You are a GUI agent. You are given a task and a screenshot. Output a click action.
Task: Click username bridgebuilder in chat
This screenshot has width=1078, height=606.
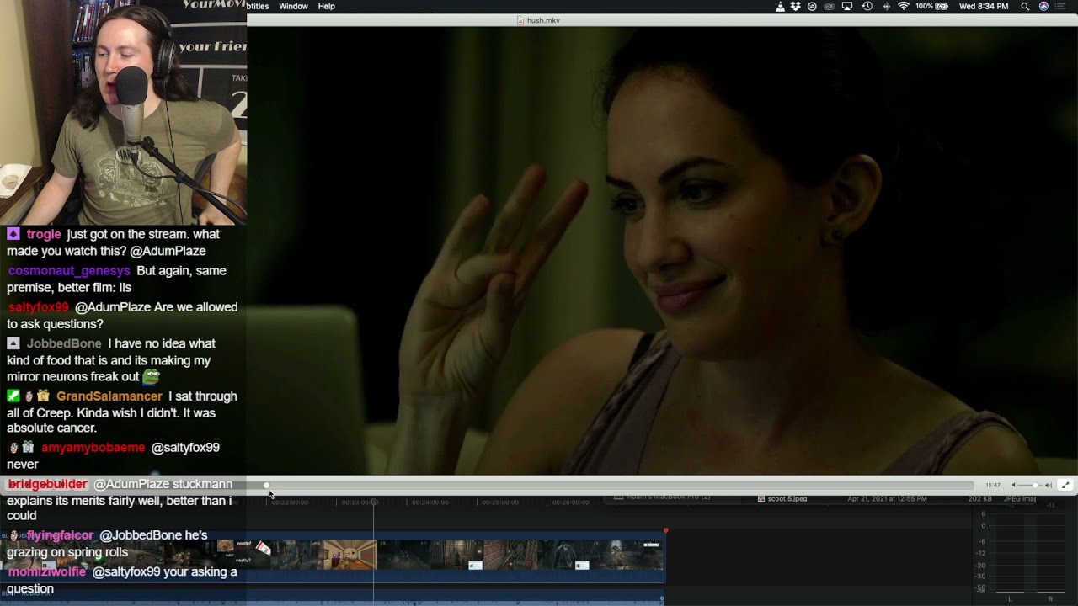(48, 484)
